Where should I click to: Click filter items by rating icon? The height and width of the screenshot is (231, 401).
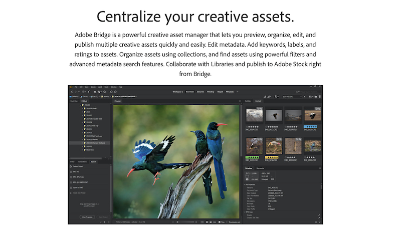[276, 97]
